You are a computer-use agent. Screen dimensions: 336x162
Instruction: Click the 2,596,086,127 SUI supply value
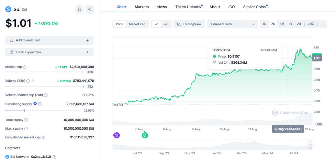click(80, 104)
